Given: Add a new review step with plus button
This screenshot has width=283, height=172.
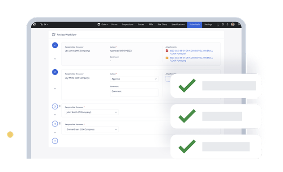Looking at the screenshot, I should click(x=55, y=141).
